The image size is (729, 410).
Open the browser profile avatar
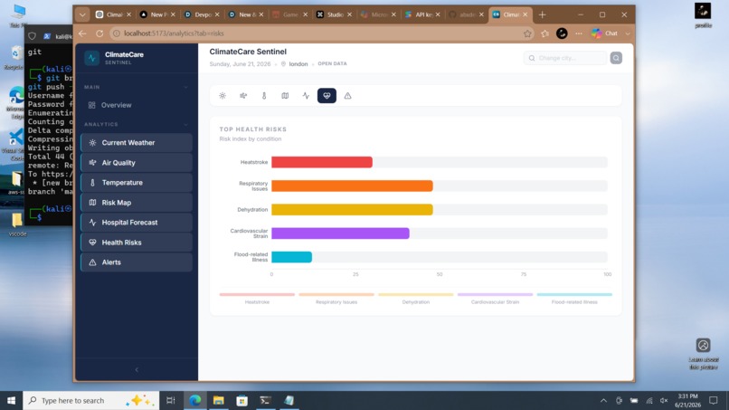pyautogui.click(x=562, y=33)
